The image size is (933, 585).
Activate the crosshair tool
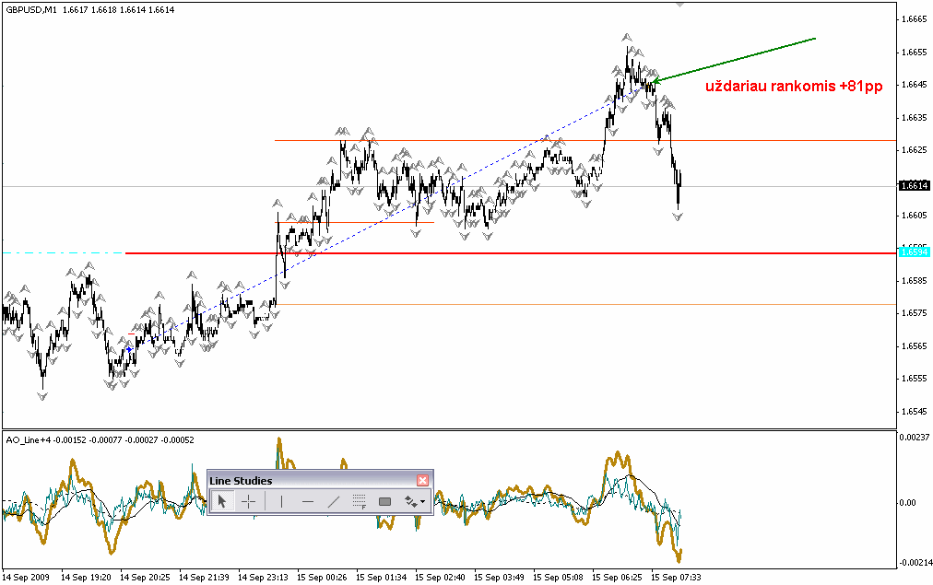(248, 502)
